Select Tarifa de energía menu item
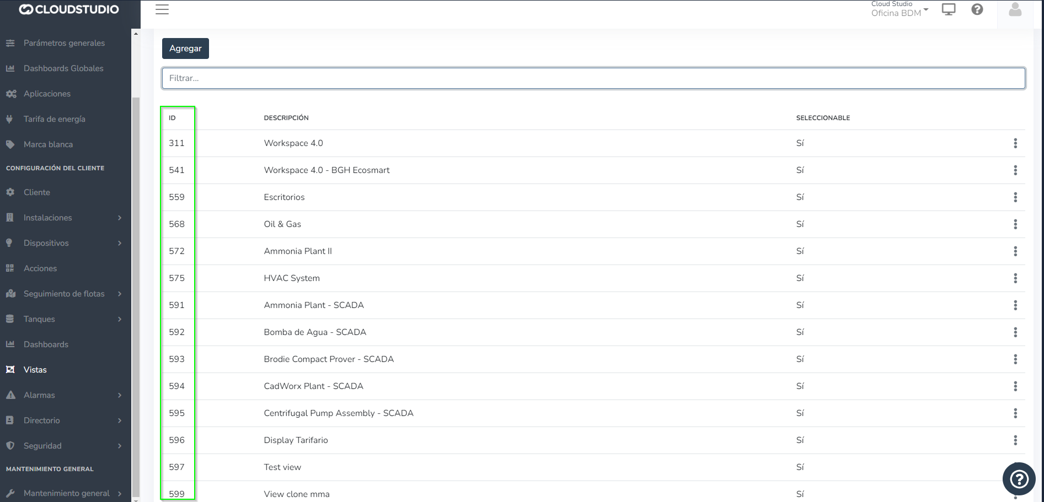The height and width of the screenshot is (502, 1044). [x=54, y=119]
